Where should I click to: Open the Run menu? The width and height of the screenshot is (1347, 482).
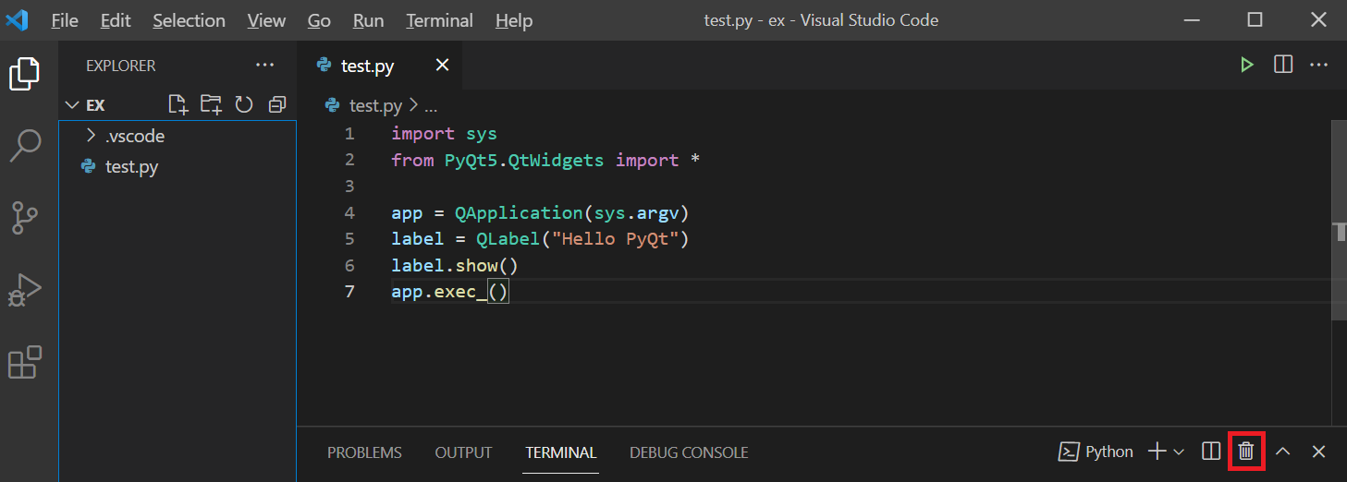369,20
